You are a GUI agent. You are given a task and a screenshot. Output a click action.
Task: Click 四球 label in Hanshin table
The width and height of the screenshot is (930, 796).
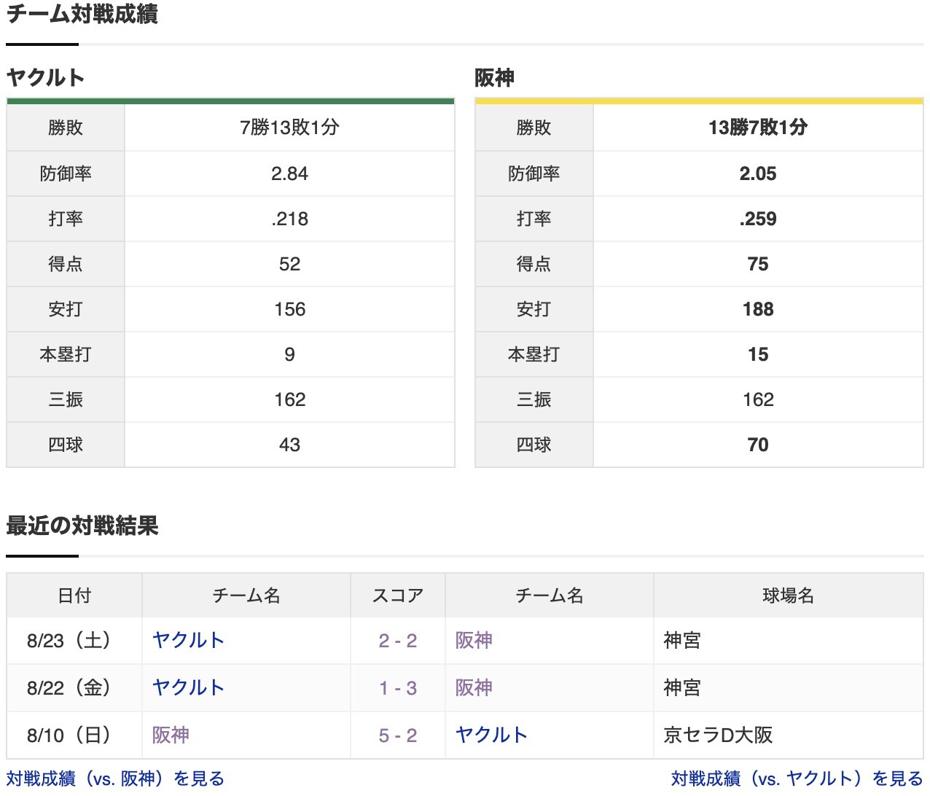point(534,445)
